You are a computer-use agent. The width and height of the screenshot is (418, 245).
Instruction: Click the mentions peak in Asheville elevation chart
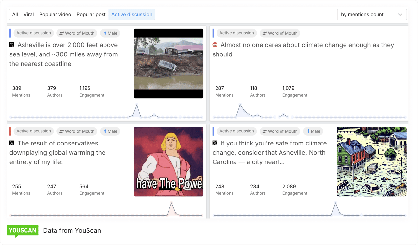tap(137, 105)
